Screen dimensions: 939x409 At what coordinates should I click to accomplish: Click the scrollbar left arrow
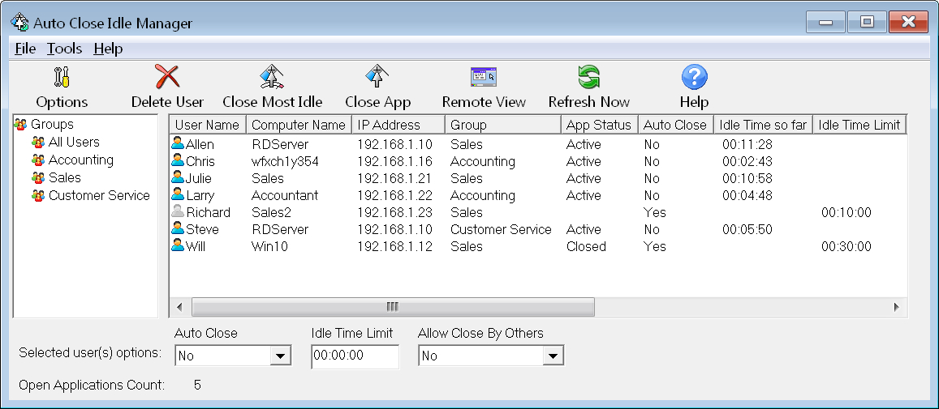[179, 307]
